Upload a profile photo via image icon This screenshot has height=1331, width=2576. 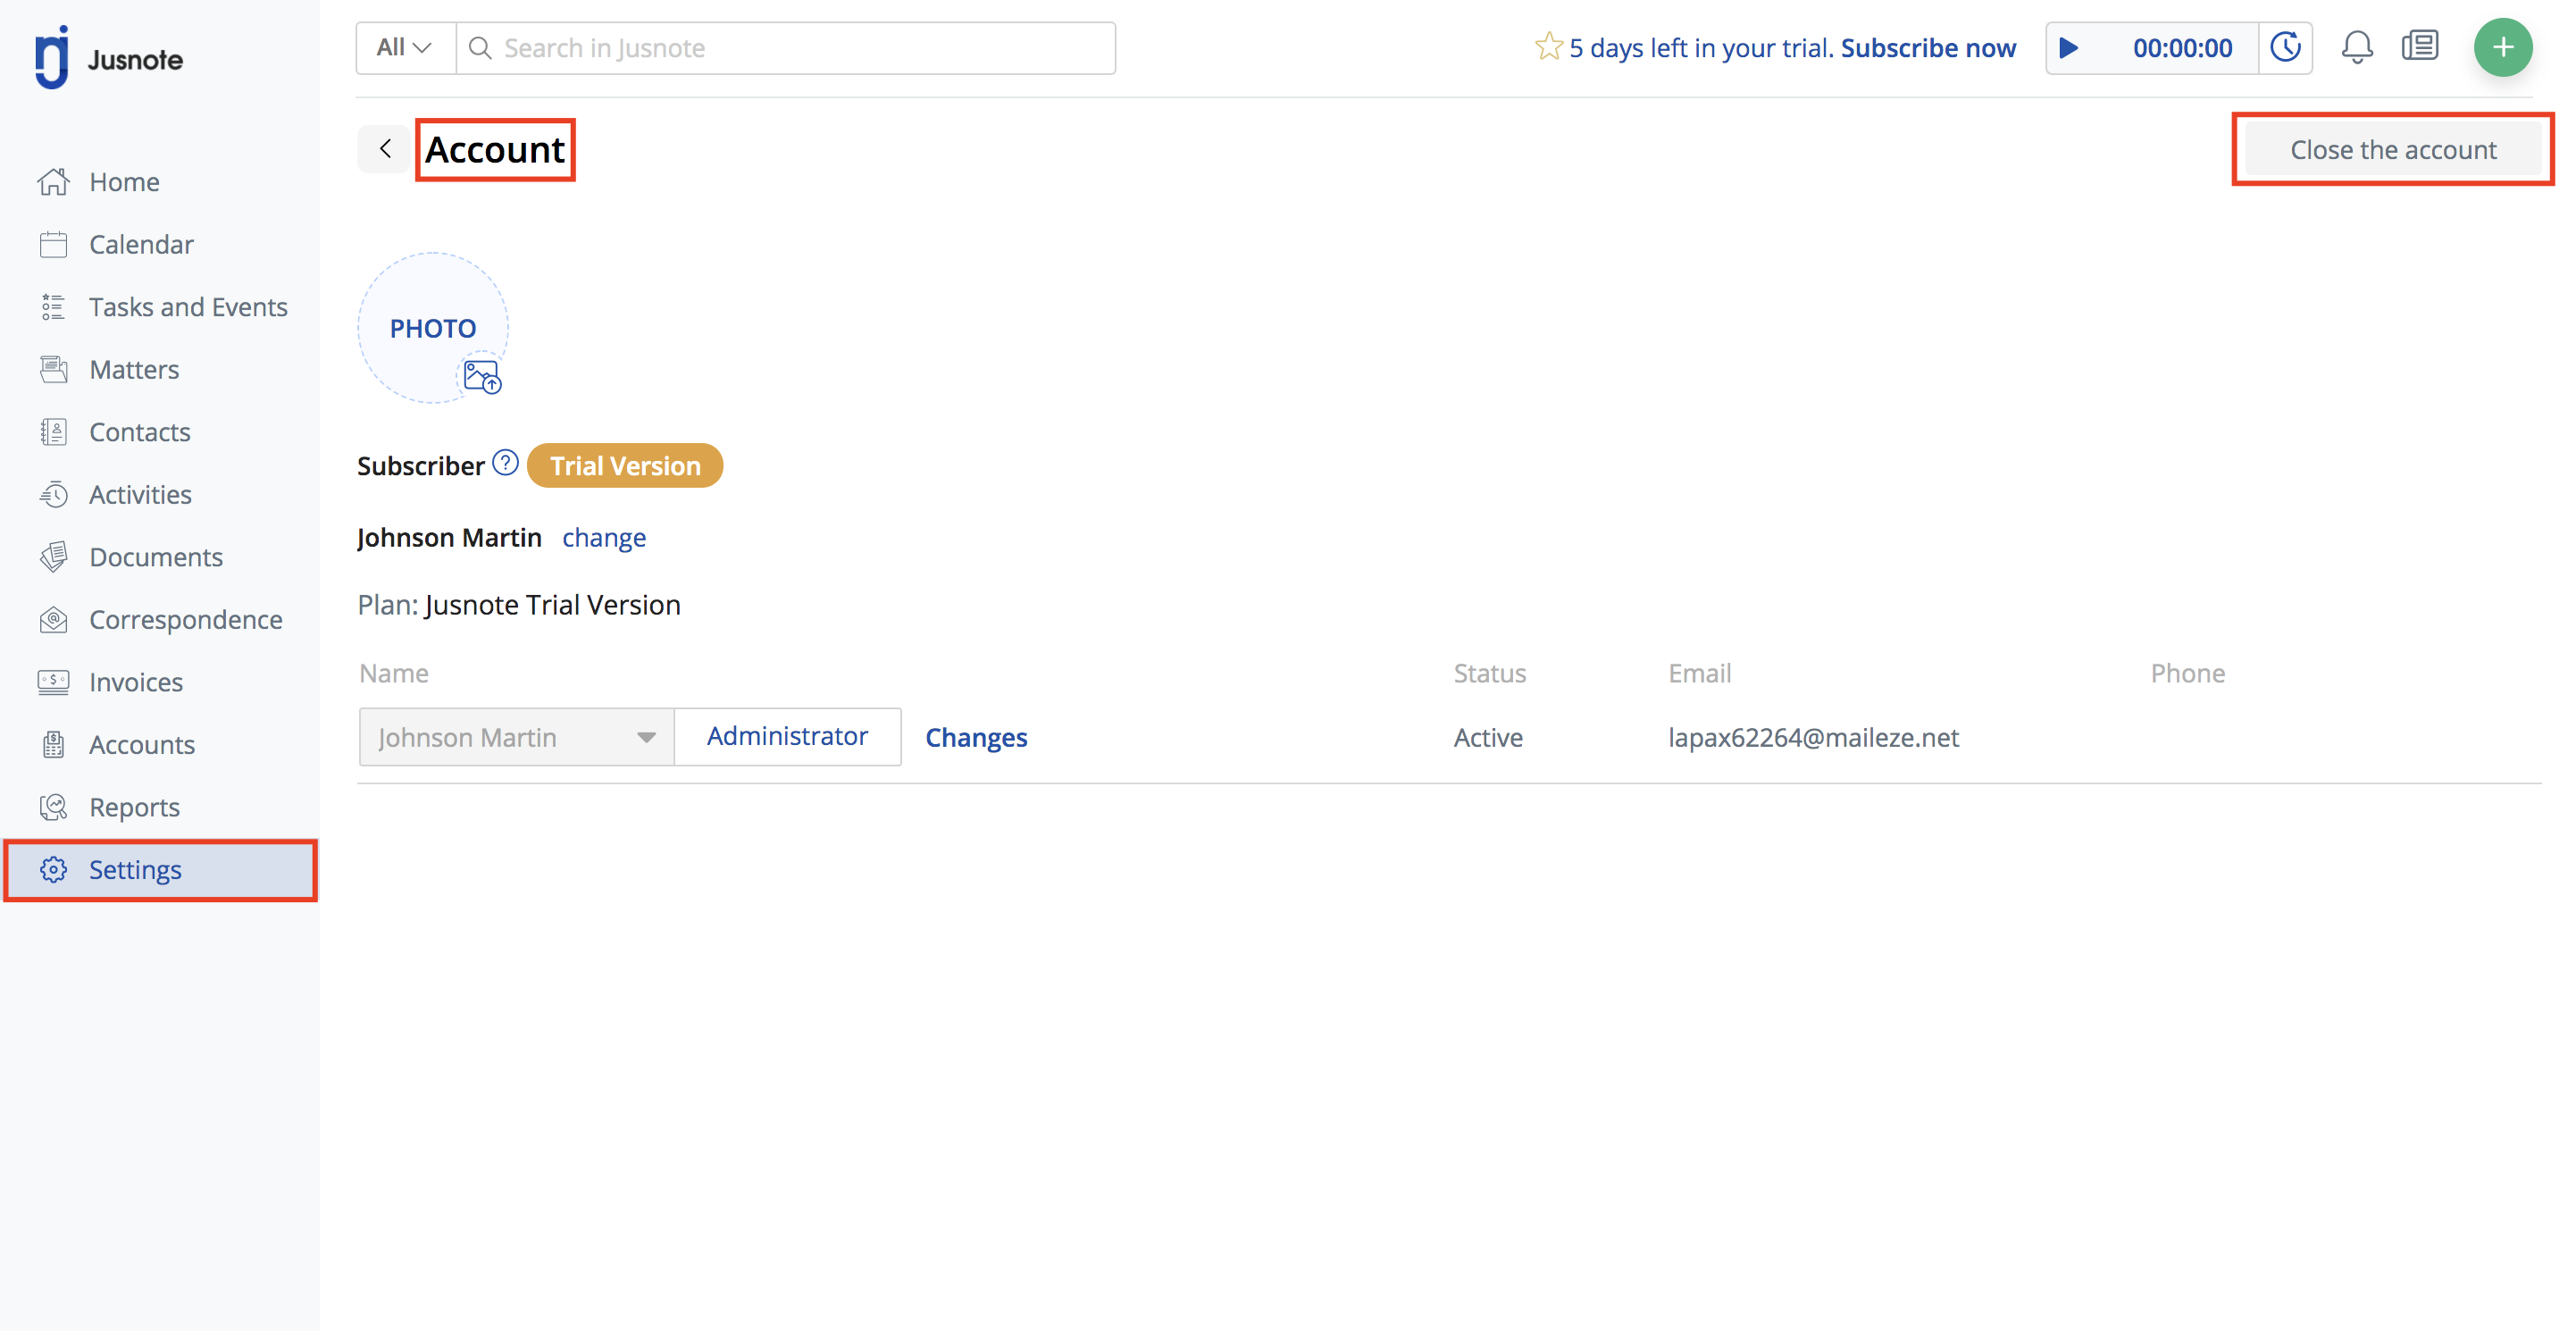(x=482, y=377)
